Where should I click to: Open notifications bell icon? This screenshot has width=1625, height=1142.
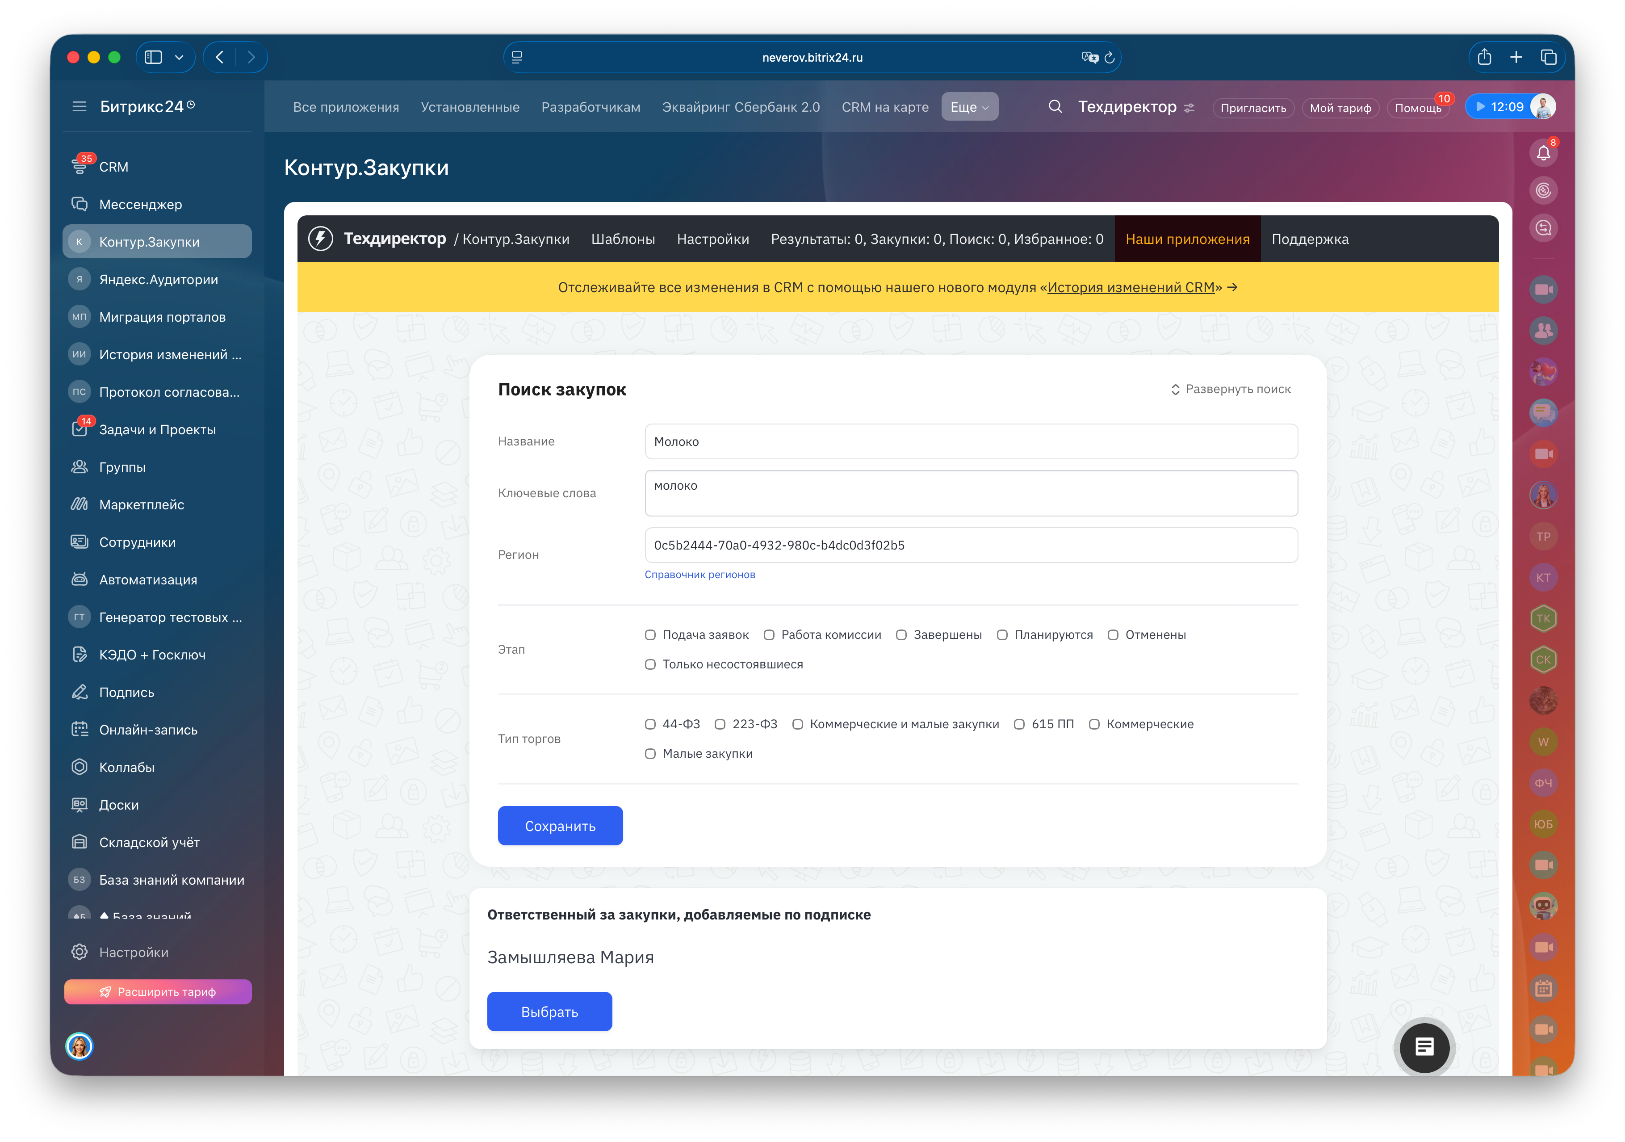click(1543, 153)
